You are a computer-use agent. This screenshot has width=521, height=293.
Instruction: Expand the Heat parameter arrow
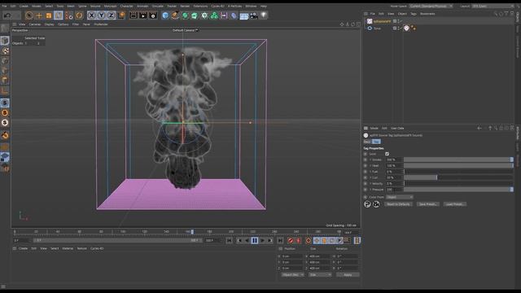point(370,166)
